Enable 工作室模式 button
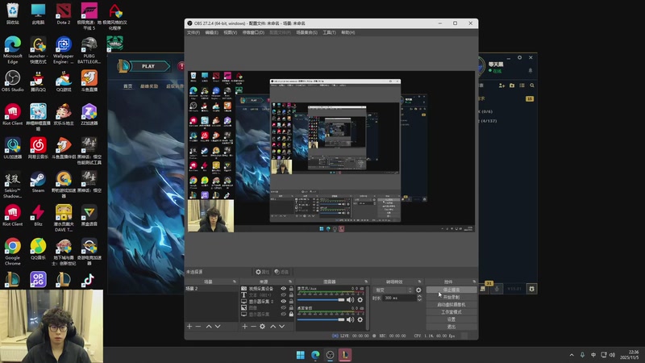 pos(451,312)
